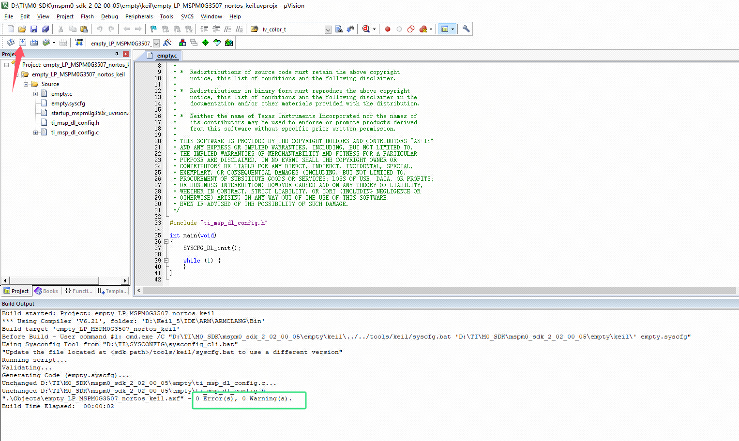Click the Insert/Remove Breakpoint red dot icon
This screenshot has height=441, width=739.
pyautogui.click(x=388, y=29)
